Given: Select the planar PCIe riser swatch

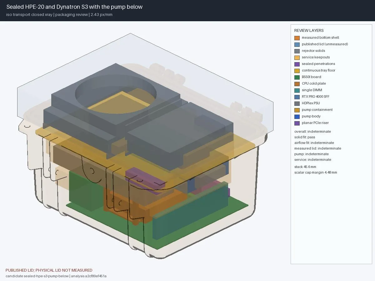Looking at the screenshot, I should click(297, 123).
